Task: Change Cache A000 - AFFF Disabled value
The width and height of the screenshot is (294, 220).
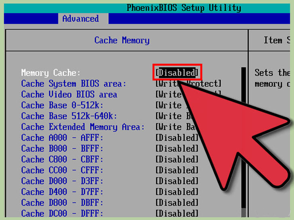Action: [177, 138]
